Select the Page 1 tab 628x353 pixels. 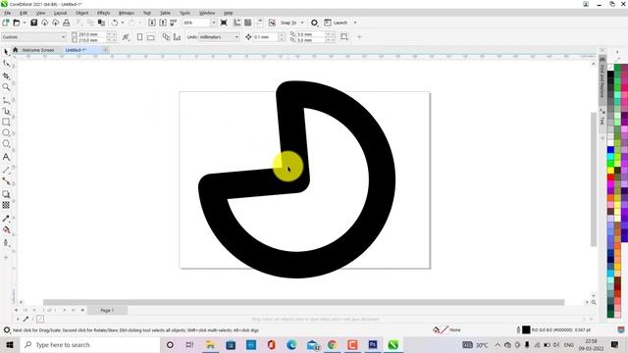(107, 310)
